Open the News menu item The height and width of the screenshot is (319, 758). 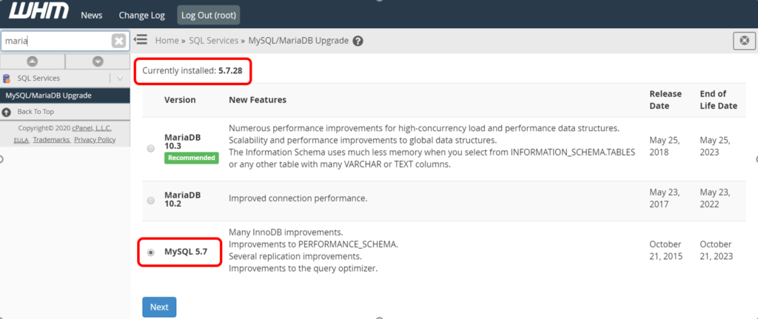92,15
